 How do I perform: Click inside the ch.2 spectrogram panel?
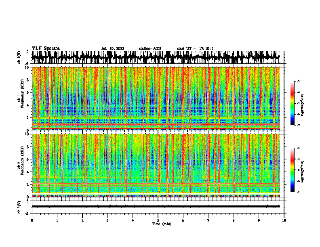[x=156, y=165]
